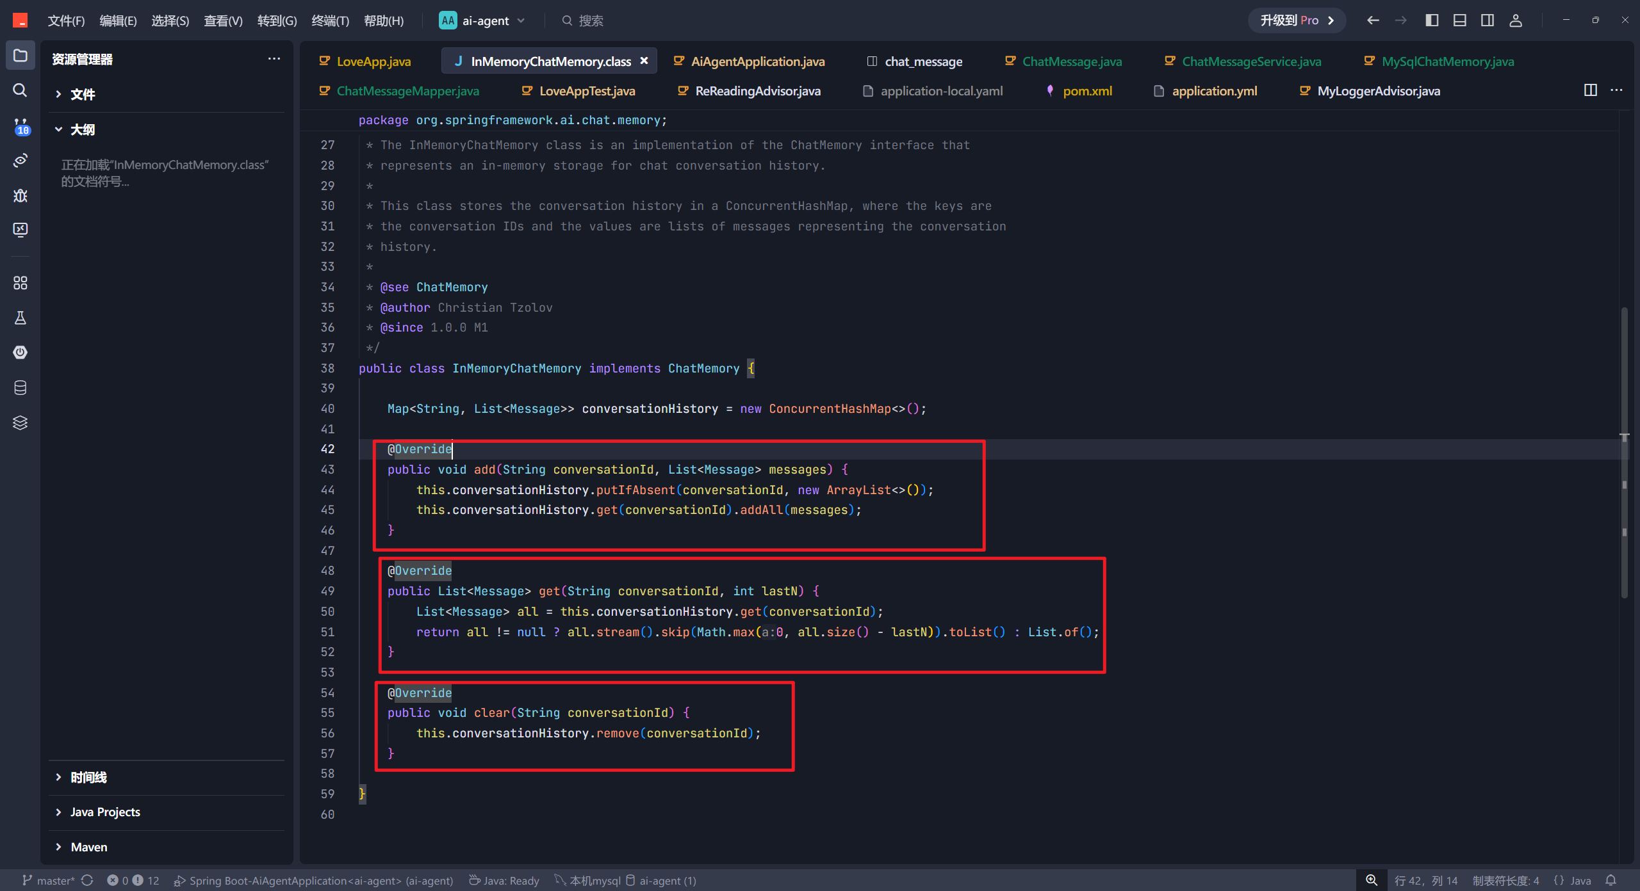This screenshot has width=1640, height=891.
Task: Toggle the primary sidebar layout button
Action: click(x=1432, y=20)
